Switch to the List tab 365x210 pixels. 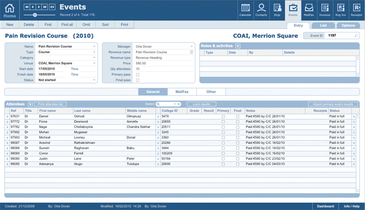coord(324,25)
